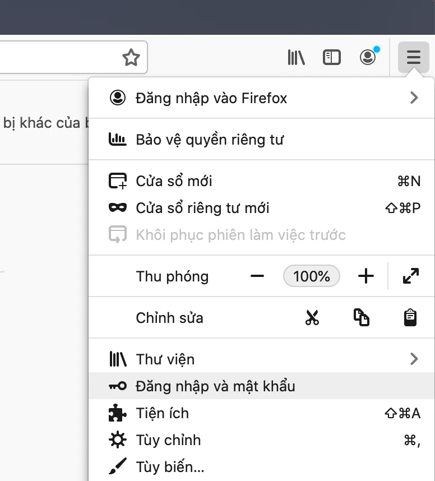Open 'Tiện ích' to manage add-ons
The height and width of the screenshot is (481, 435).
162,413
